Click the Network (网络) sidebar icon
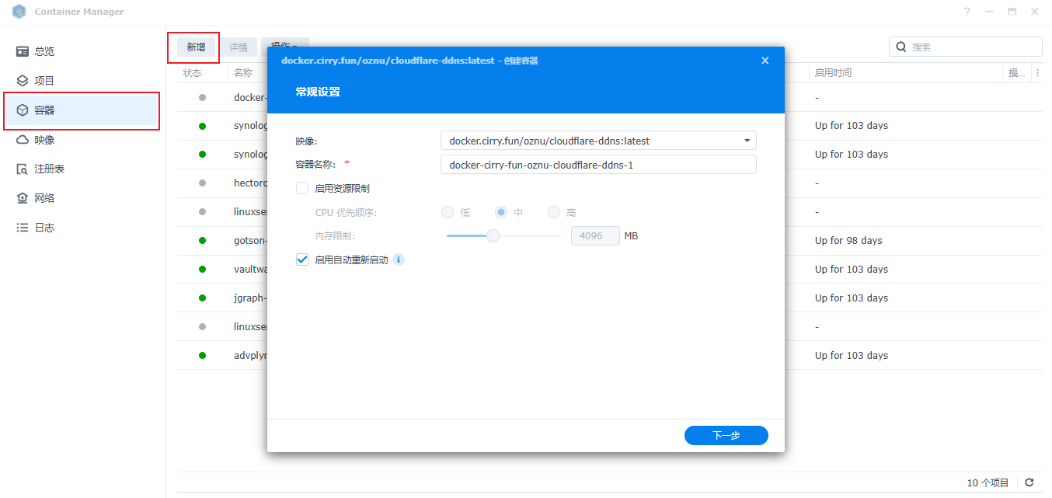The width and height of the screenshot is (1052, 498). coord(23,198)
